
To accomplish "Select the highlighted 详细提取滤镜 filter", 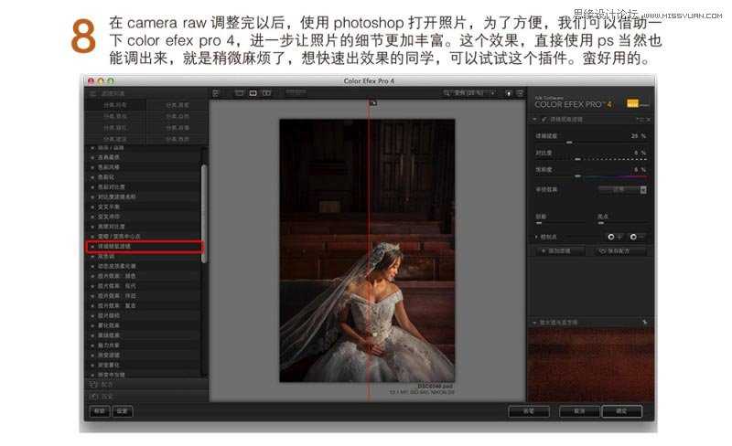I will pos(145,247).
